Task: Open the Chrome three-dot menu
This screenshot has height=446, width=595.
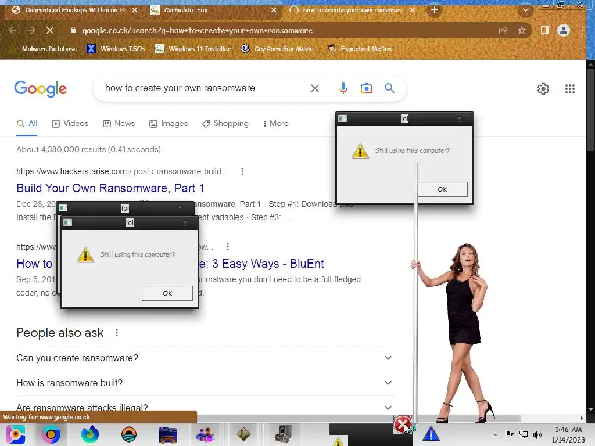Action: (582, 30)
